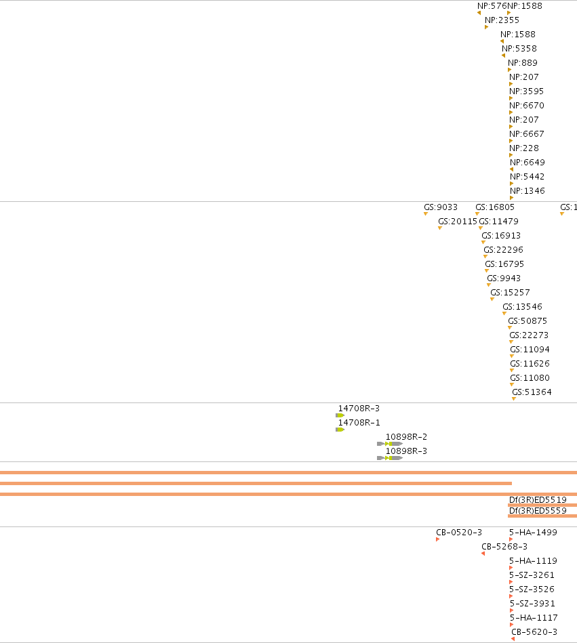
Task: Open the NP:3595 label
Action: [x=527, y=91]
